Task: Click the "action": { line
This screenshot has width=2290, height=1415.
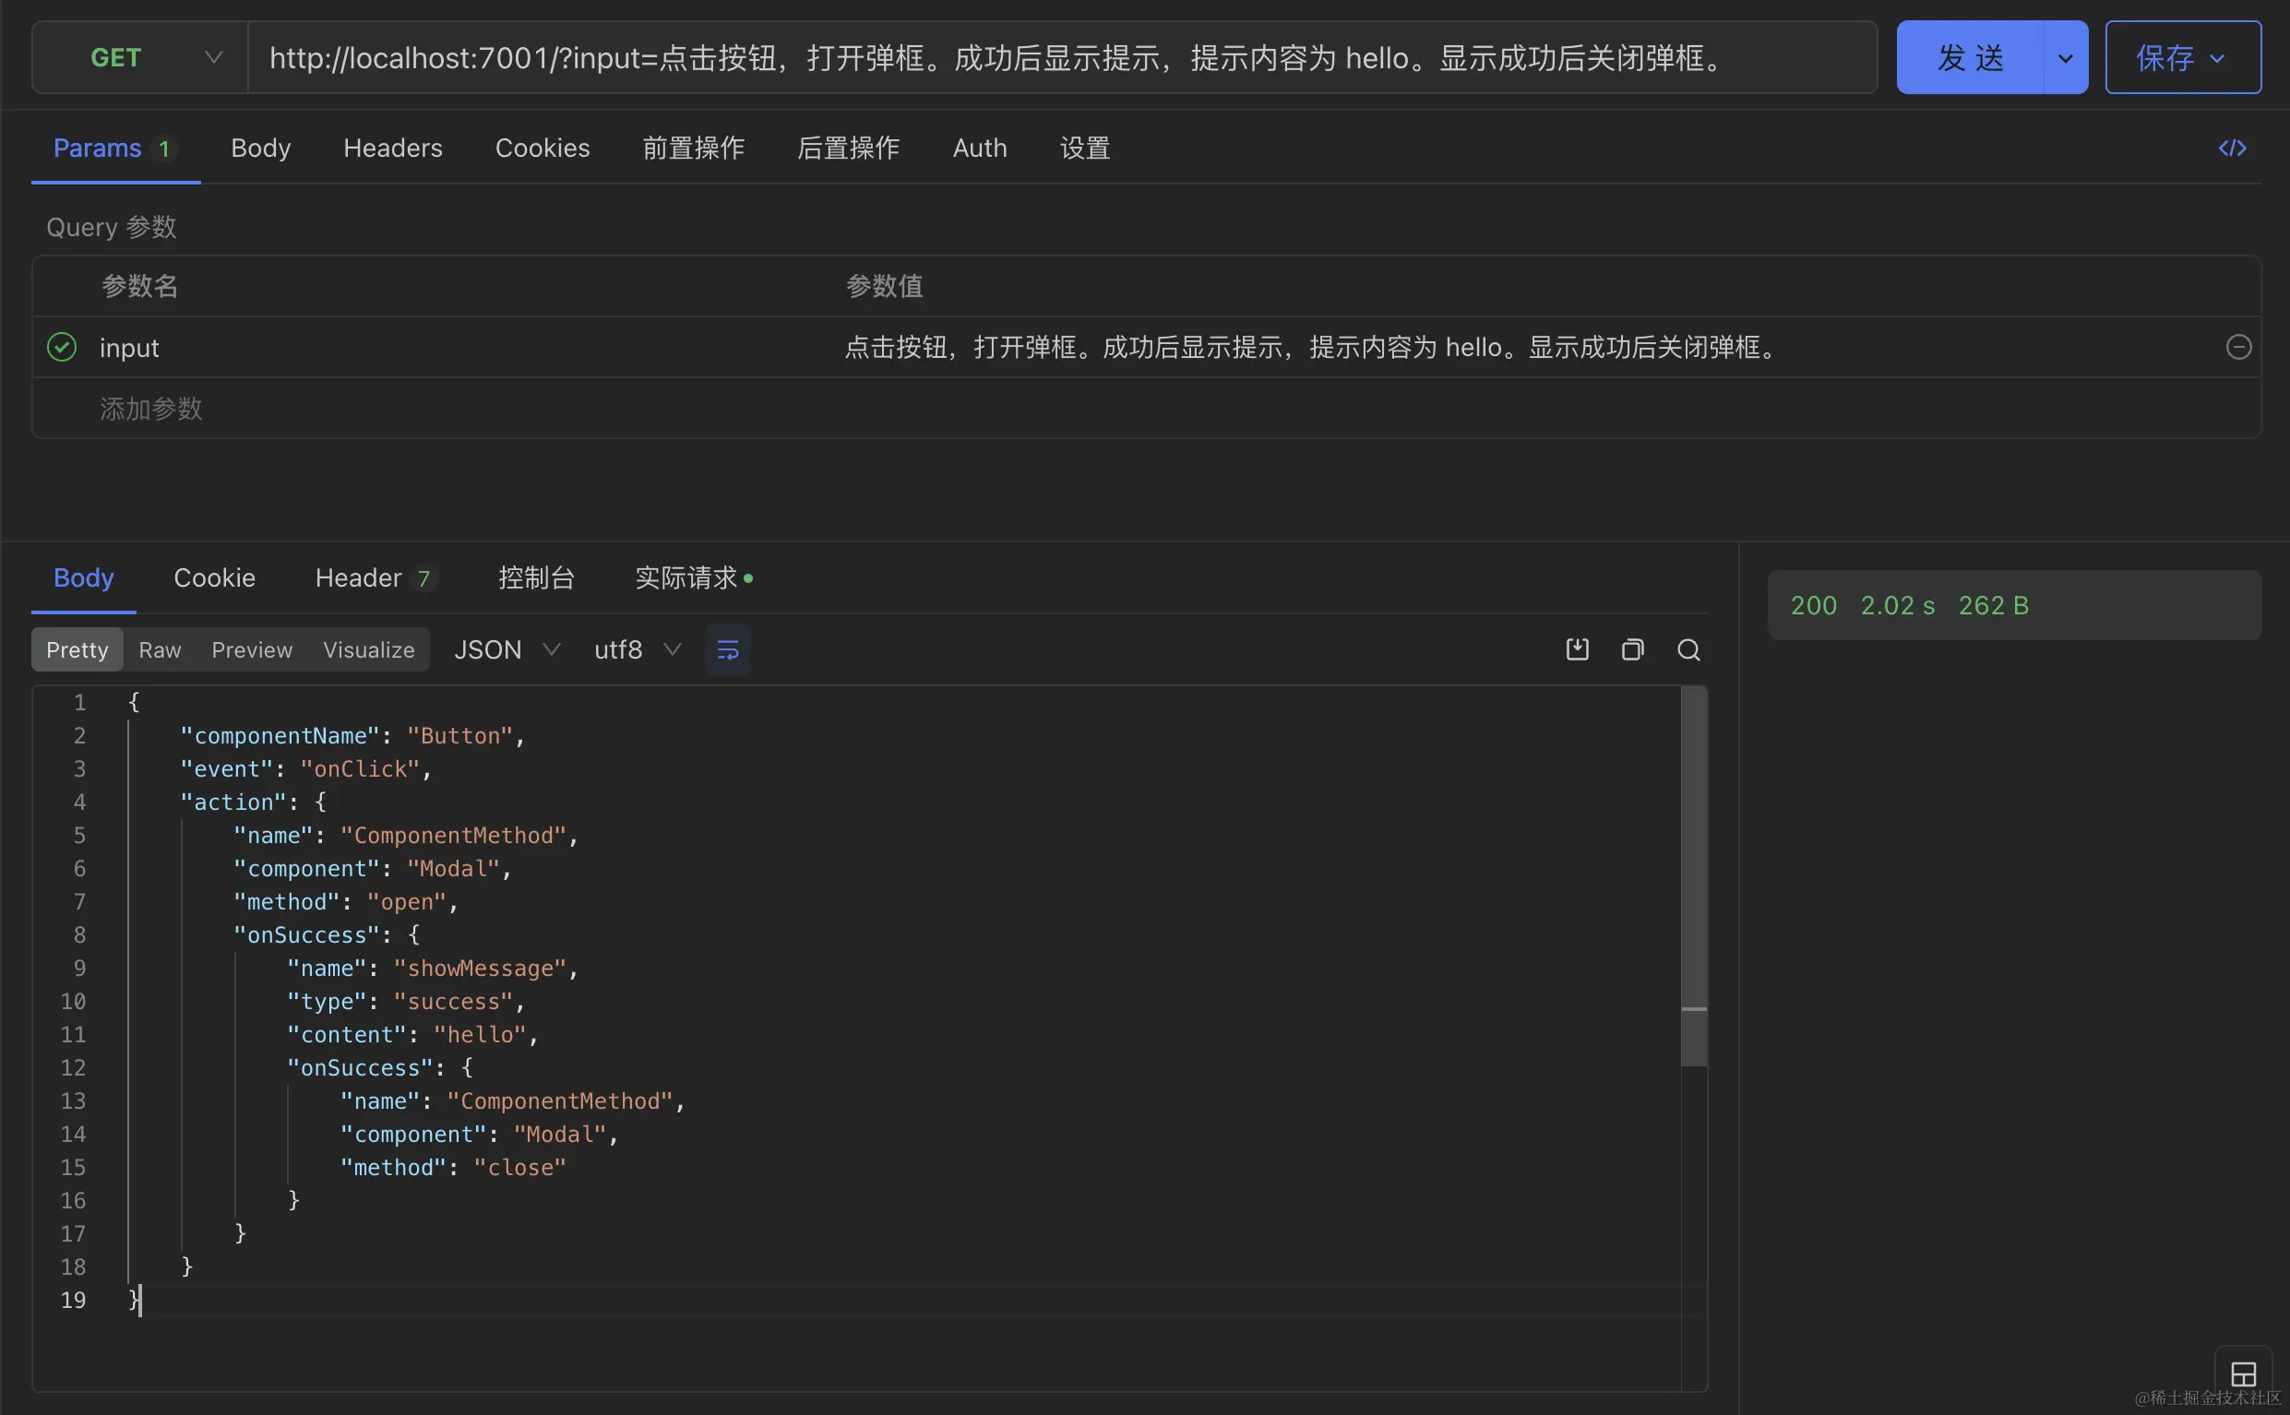Action: tap(253, 802)
